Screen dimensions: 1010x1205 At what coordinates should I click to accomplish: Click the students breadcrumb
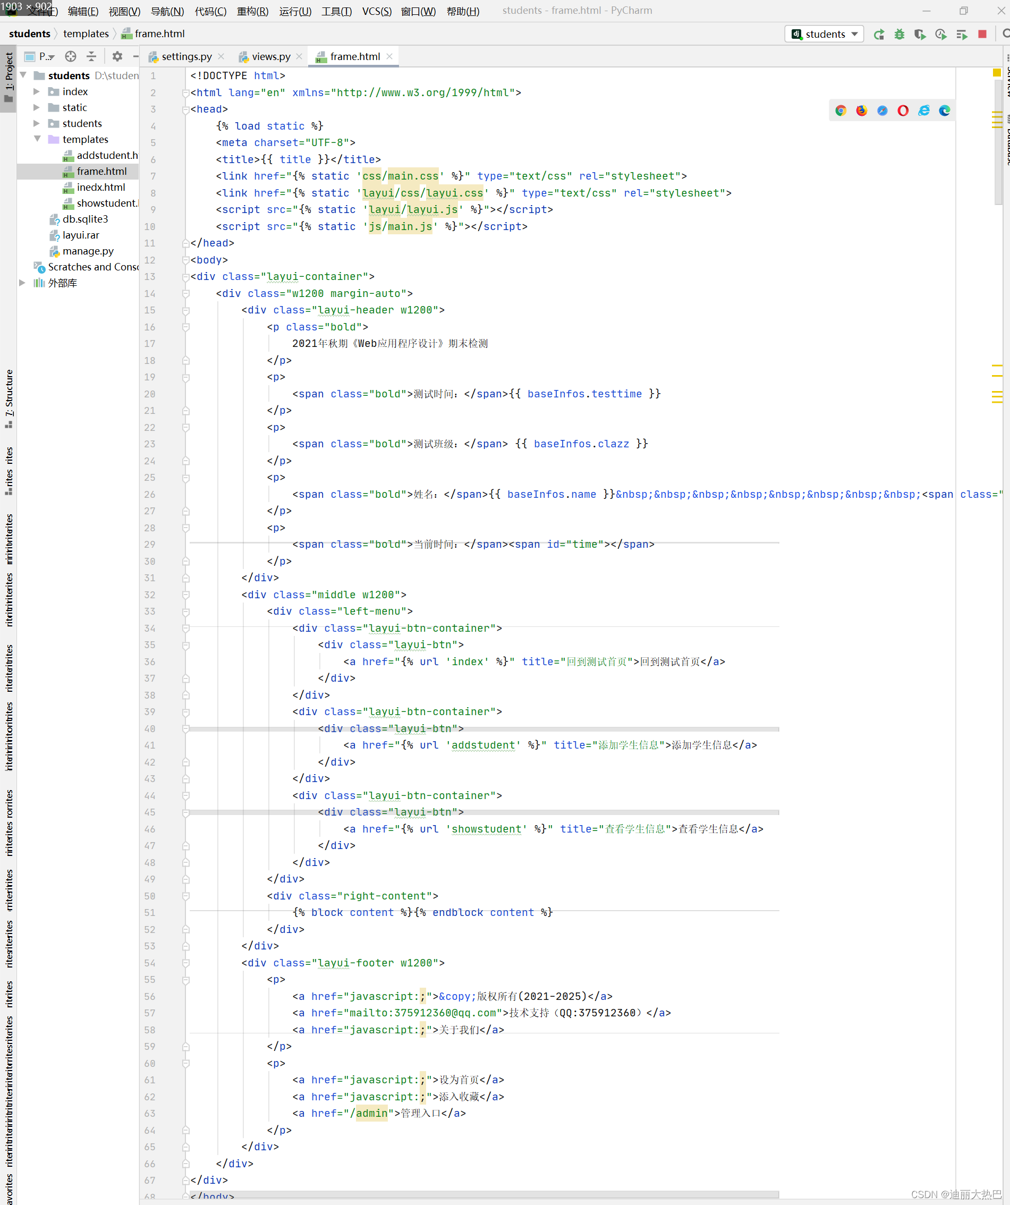(30, 34)
